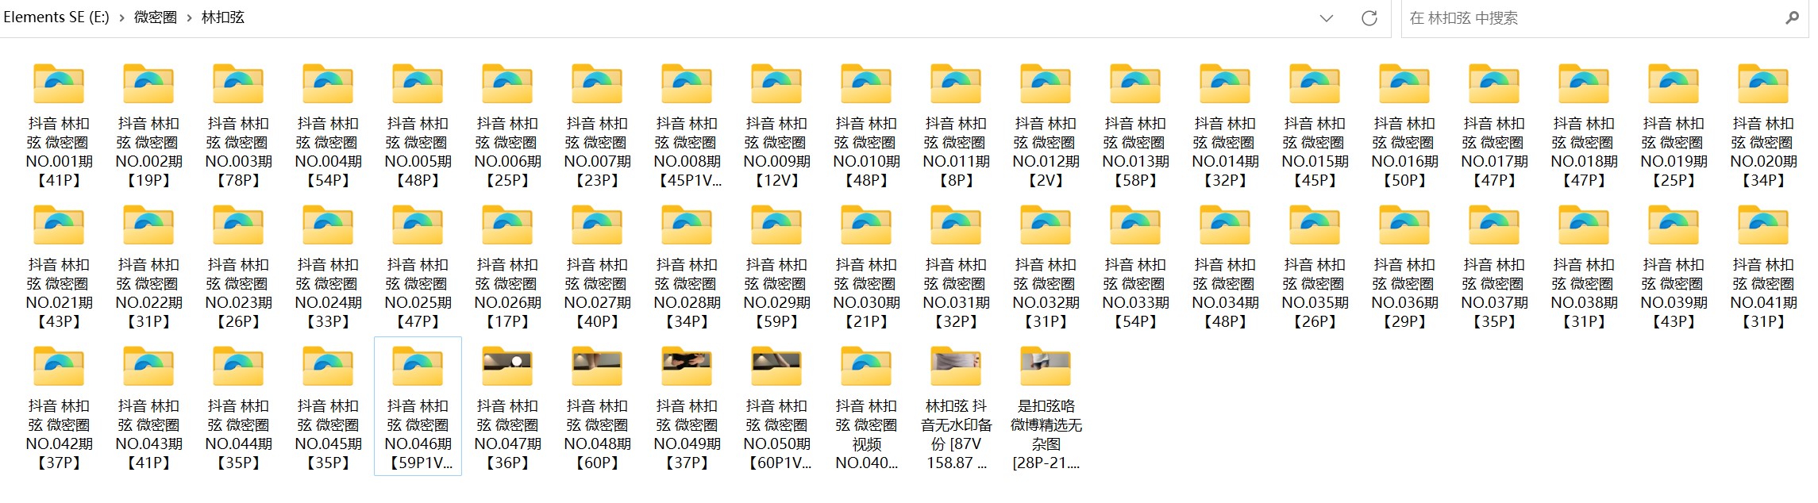Select the NO.024期【33P】 folder icon
Image resolution: width=1818 pixels, height=503 pixels.
click(329, 225)
